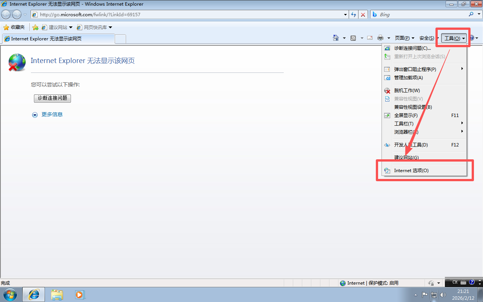This screenshot has height=302, width=483.
Task: Launch Windows Media Player from taskbar
Action: click(80, 294)
